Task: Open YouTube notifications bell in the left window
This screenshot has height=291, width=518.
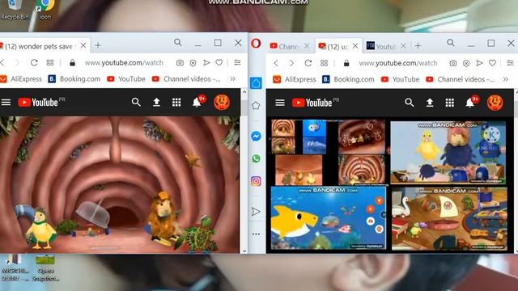Action: click(x=197, y=103)
